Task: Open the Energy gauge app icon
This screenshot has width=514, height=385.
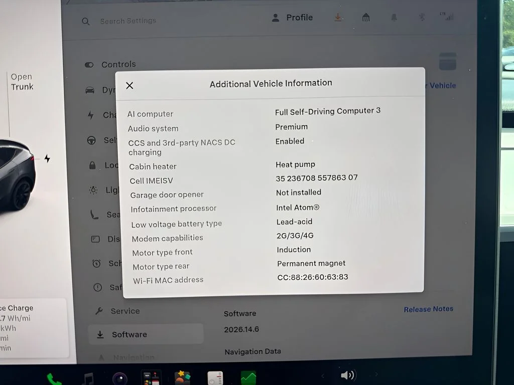Action: pos(215,378)
